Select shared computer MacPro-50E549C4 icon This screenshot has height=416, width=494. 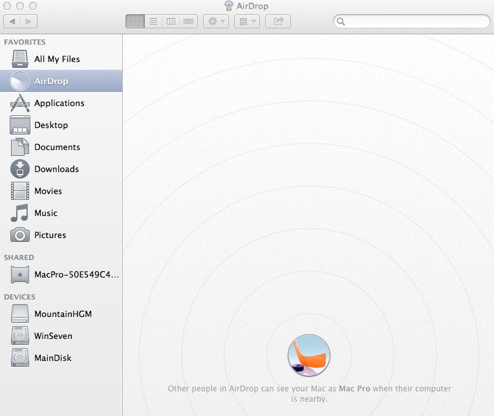tap(20, 274)
